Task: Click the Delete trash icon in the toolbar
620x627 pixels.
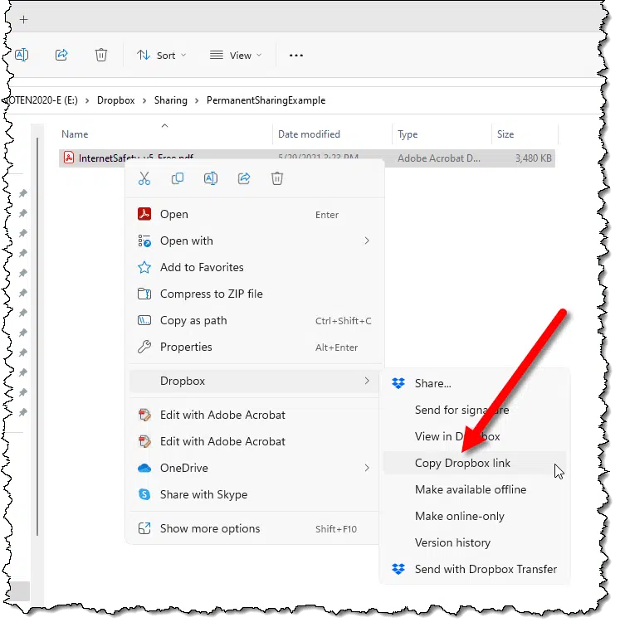Action: [x=101, y=55]
